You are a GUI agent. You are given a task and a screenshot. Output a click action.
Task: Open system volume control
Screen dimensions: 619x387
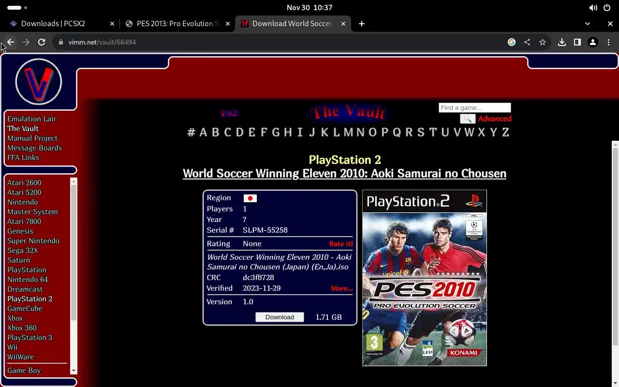[593, 8]
